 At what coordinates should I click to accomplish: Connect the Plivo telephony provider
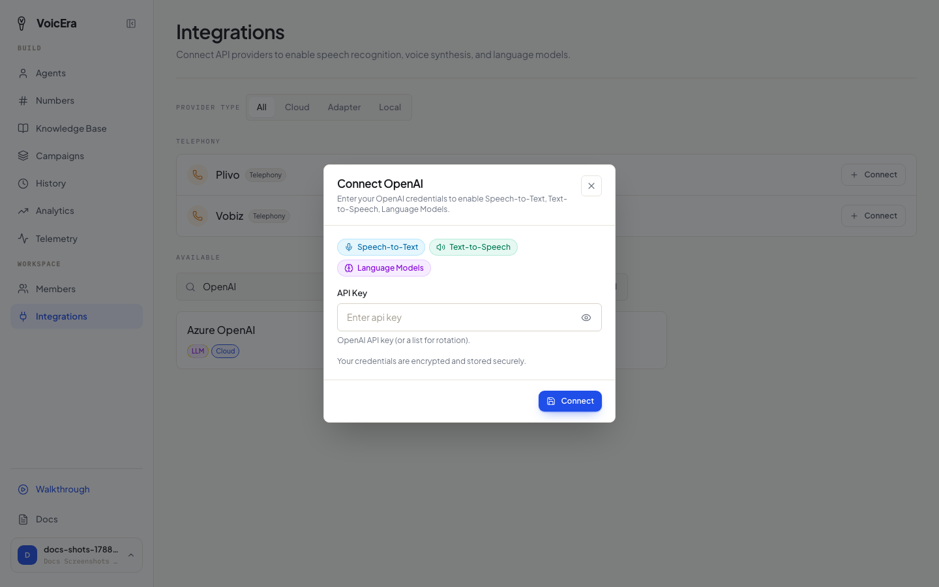point(873,175)
